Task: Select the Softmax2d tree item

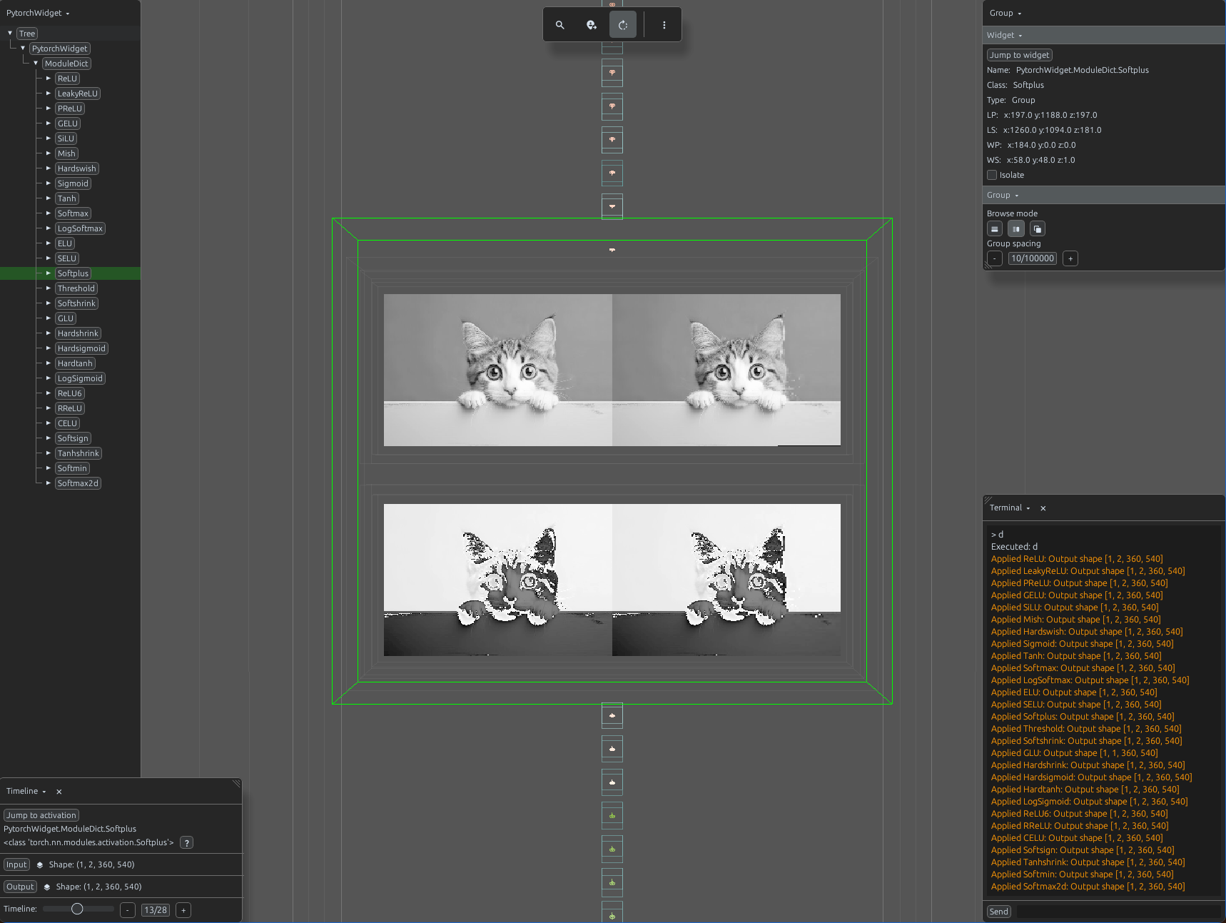Action: point(78,483)
